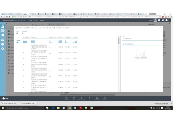This screenshot has width=173, height=123.
Task: Click the browser reload button
Action: click(7, 17)
